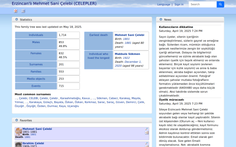Open the Gülaçtı surname link
The image size is (236, 147).
click(x=48, y=102)
